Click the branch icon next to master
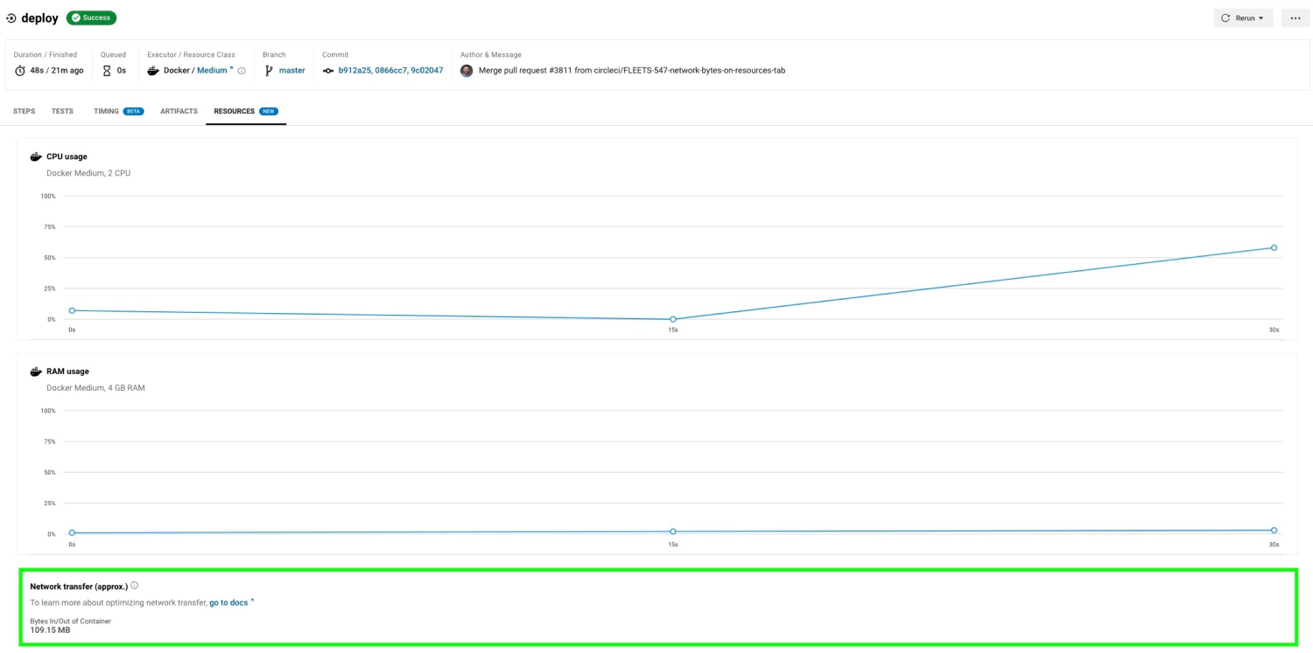1313x653 pixels. pyautogui.click(x=269, y=71)
